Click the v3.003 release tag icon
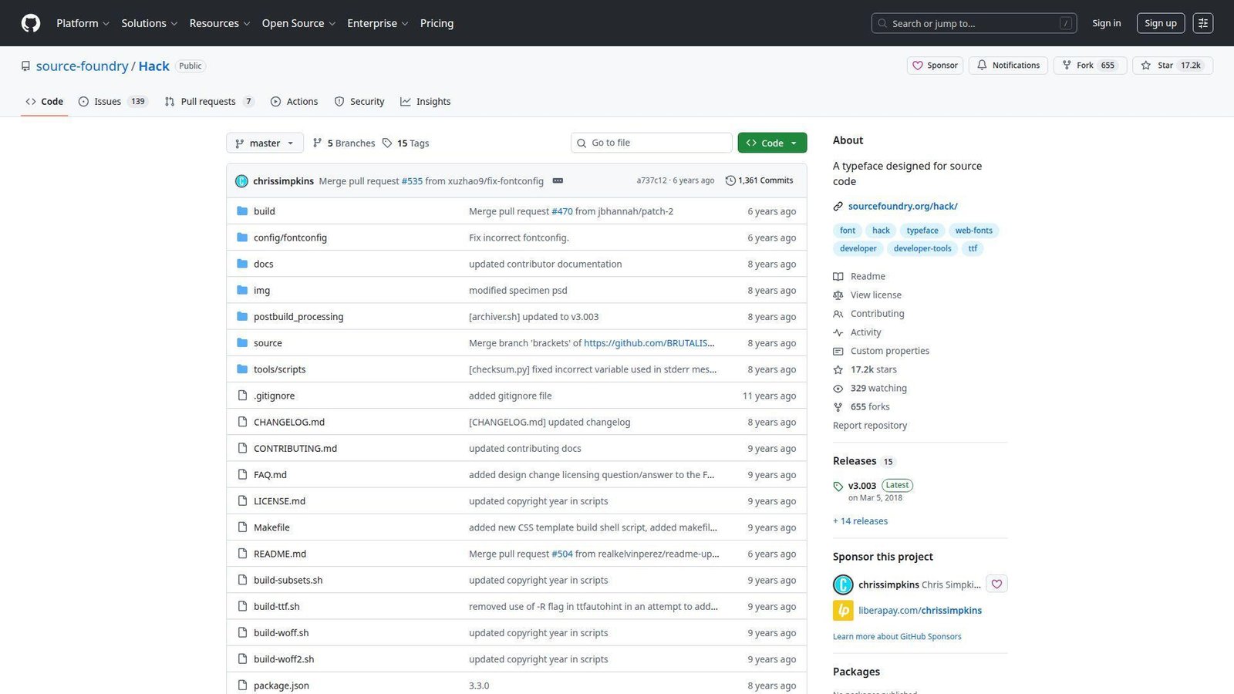 click(x=838, y=486)
